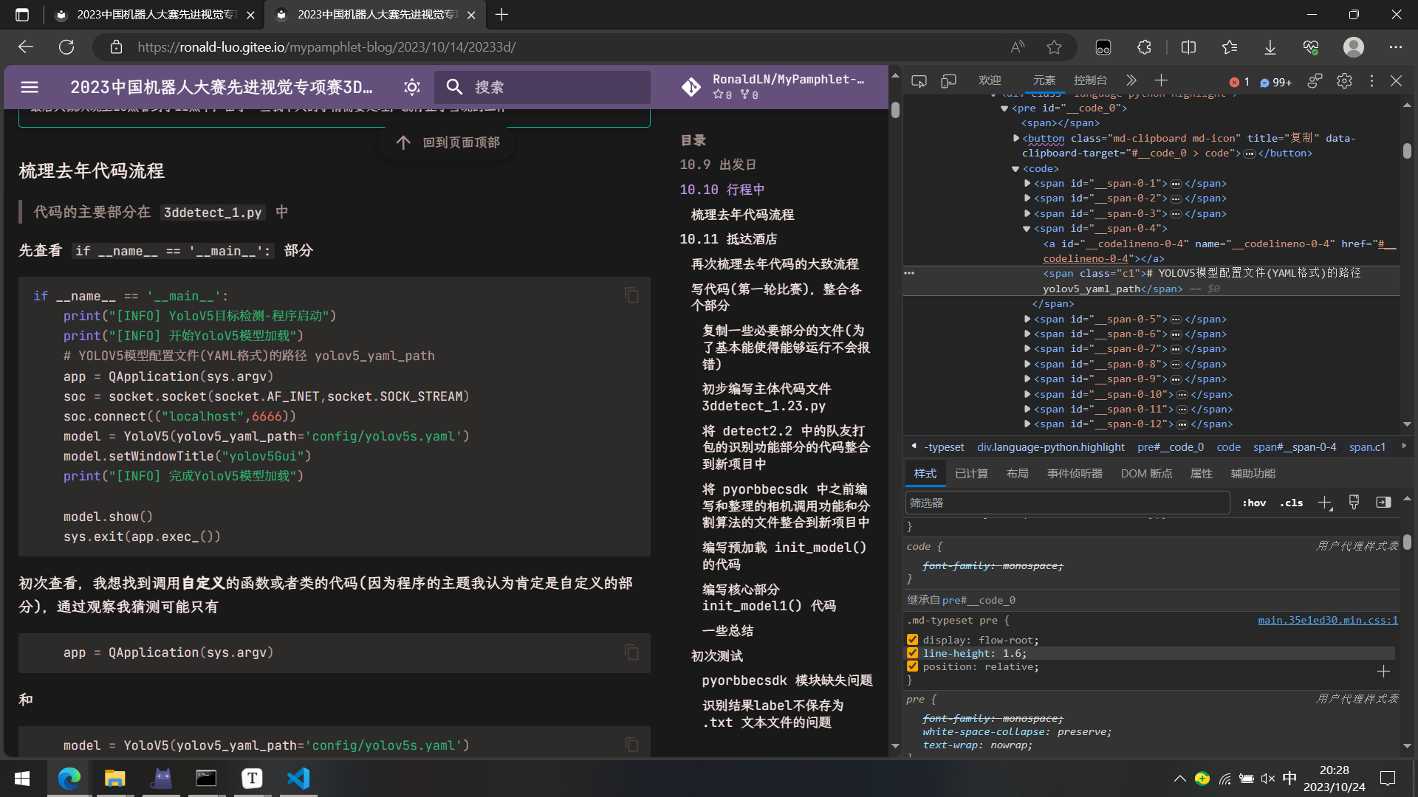Launch Visual Studio Code from taskbar
1418x797 pixels.
(298, 779)
